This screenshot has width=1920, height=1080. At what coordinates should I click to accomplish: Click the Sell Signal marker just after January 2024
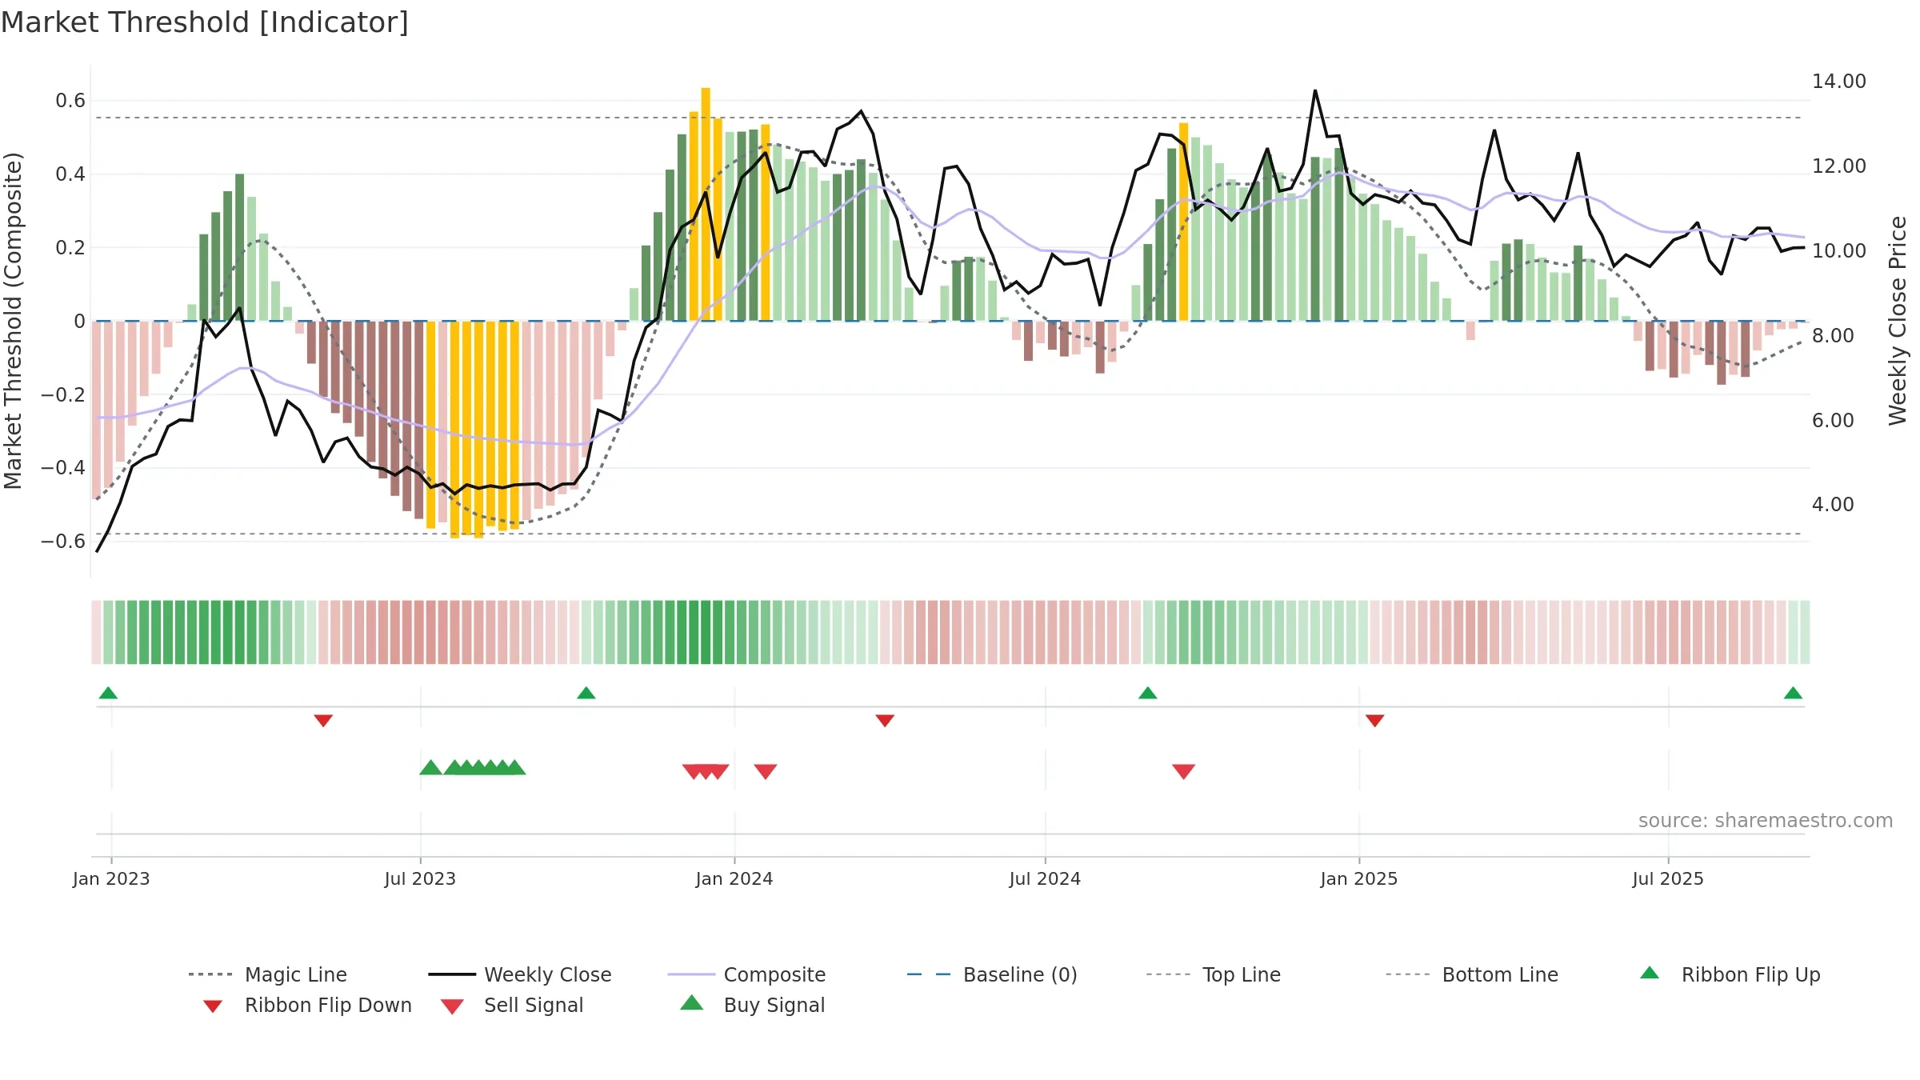coord(766,771)
